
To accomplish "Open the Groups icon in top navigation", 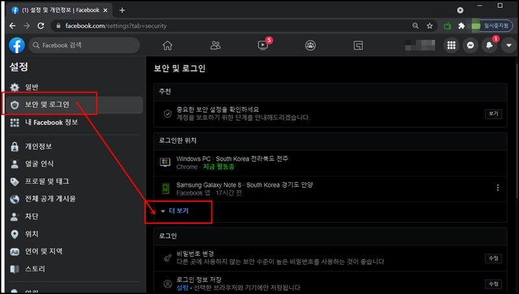I will click(311, 45).
